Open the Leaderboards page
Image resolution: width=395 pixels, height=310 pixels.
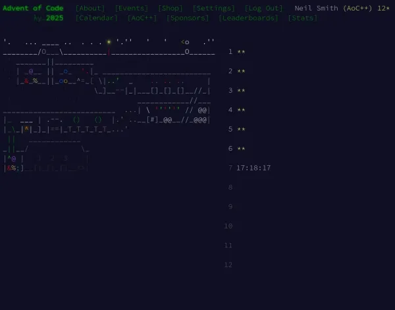click(x=248, y=18)
